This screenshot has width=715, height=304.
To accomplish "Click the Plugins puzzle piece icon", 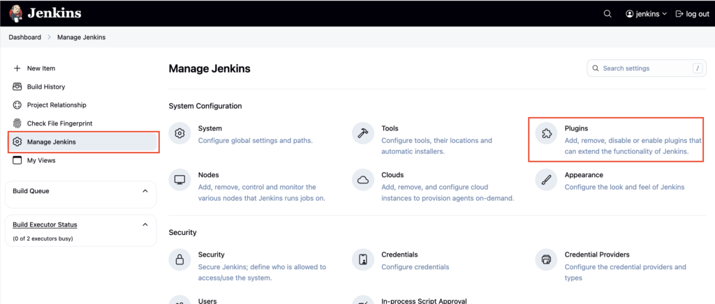I will (x=546, y=133).
